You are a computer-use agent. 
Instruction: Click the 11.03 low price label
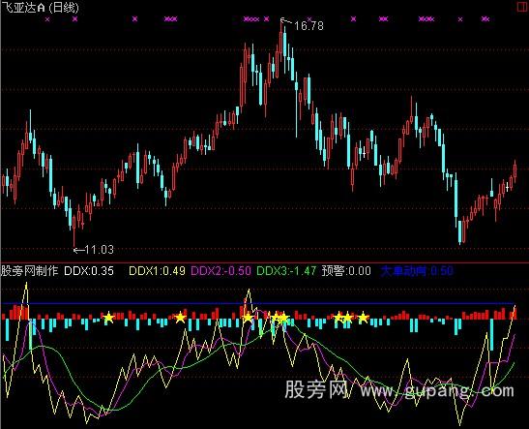click(x=100, y=250)
